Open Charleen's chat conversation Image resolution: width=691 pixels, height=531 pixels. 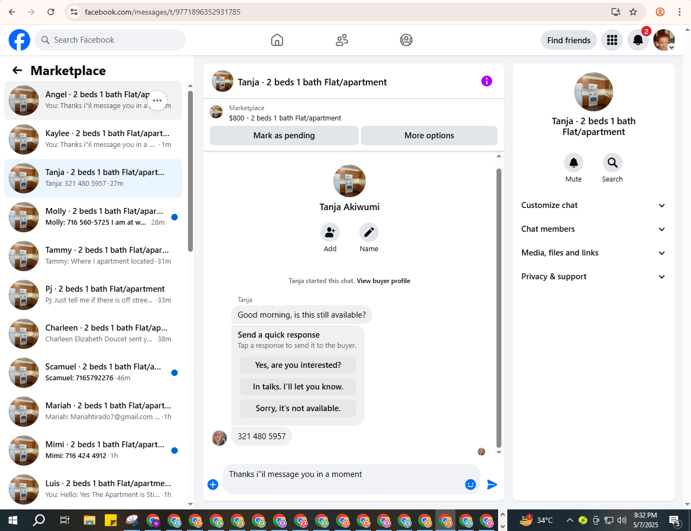pos(93,334)
